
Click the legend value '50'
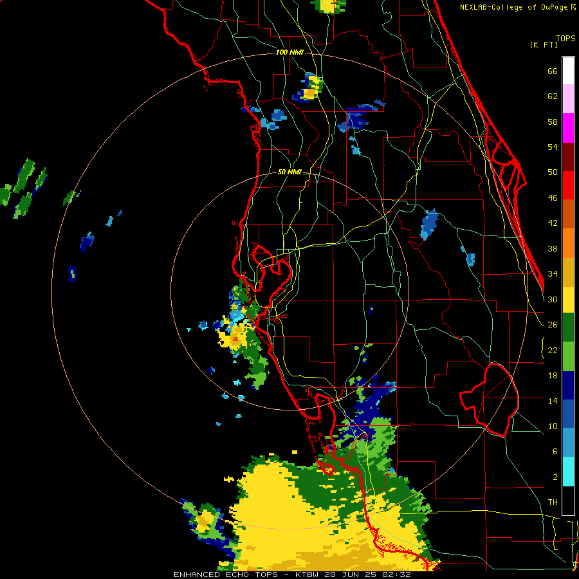(x=553, y=172)
